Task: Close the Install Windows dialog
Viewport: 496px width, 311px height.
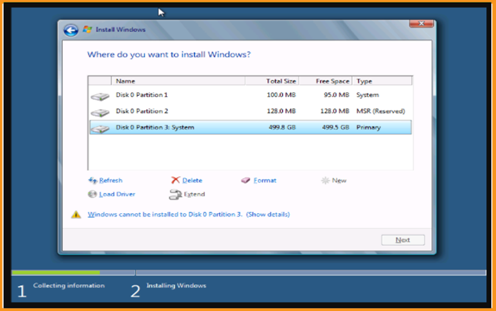Action: pos(421,24)
